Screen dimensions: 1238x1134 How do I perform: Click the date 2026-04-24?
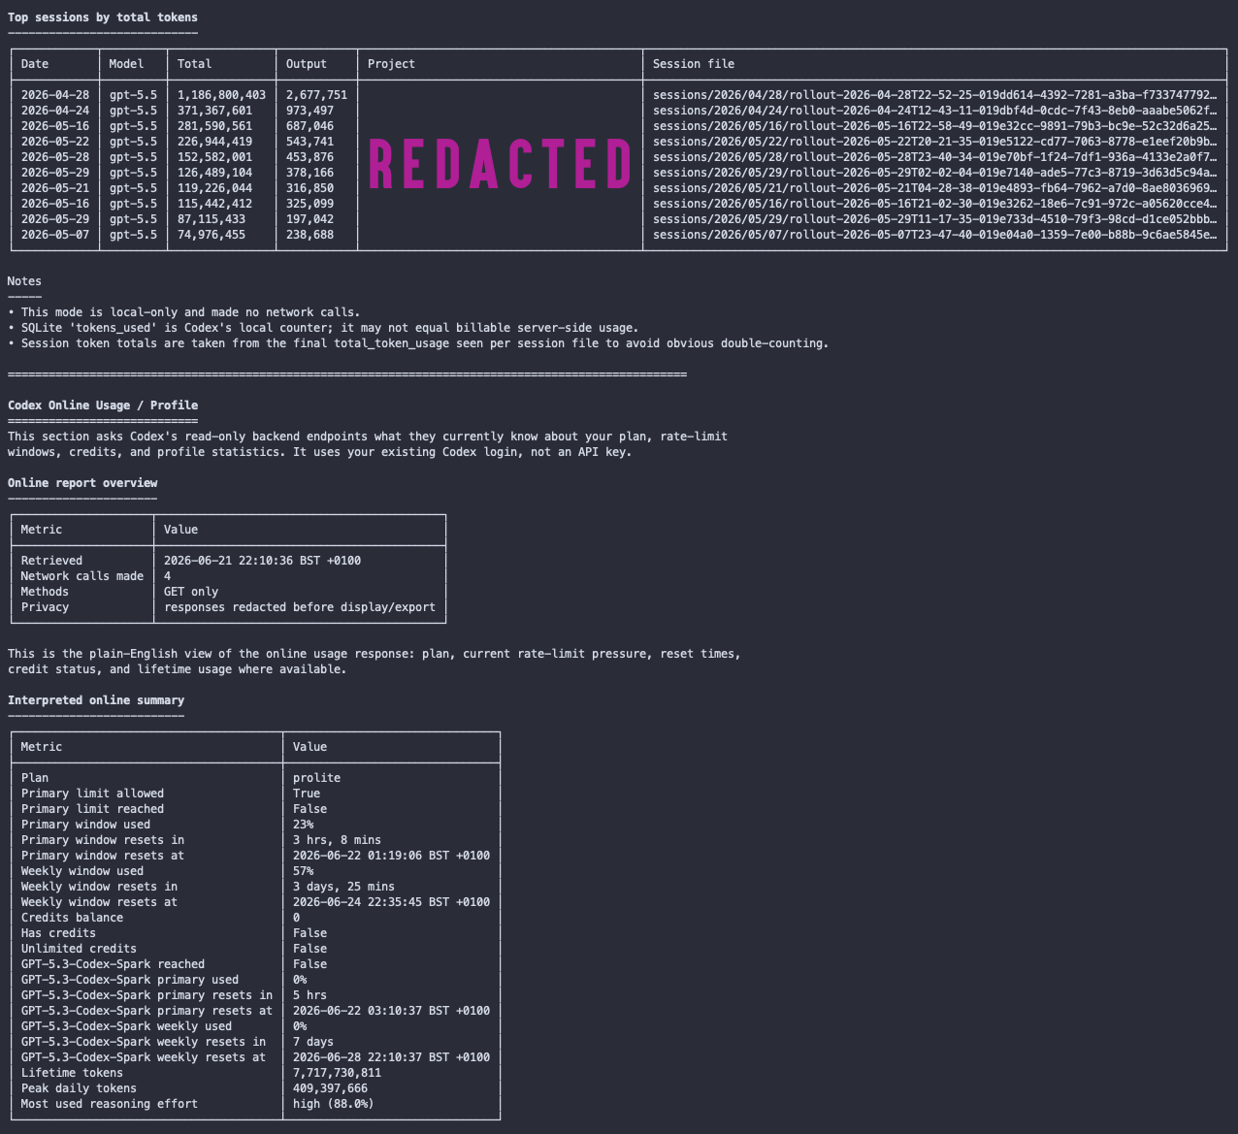[x=55, y=111]
